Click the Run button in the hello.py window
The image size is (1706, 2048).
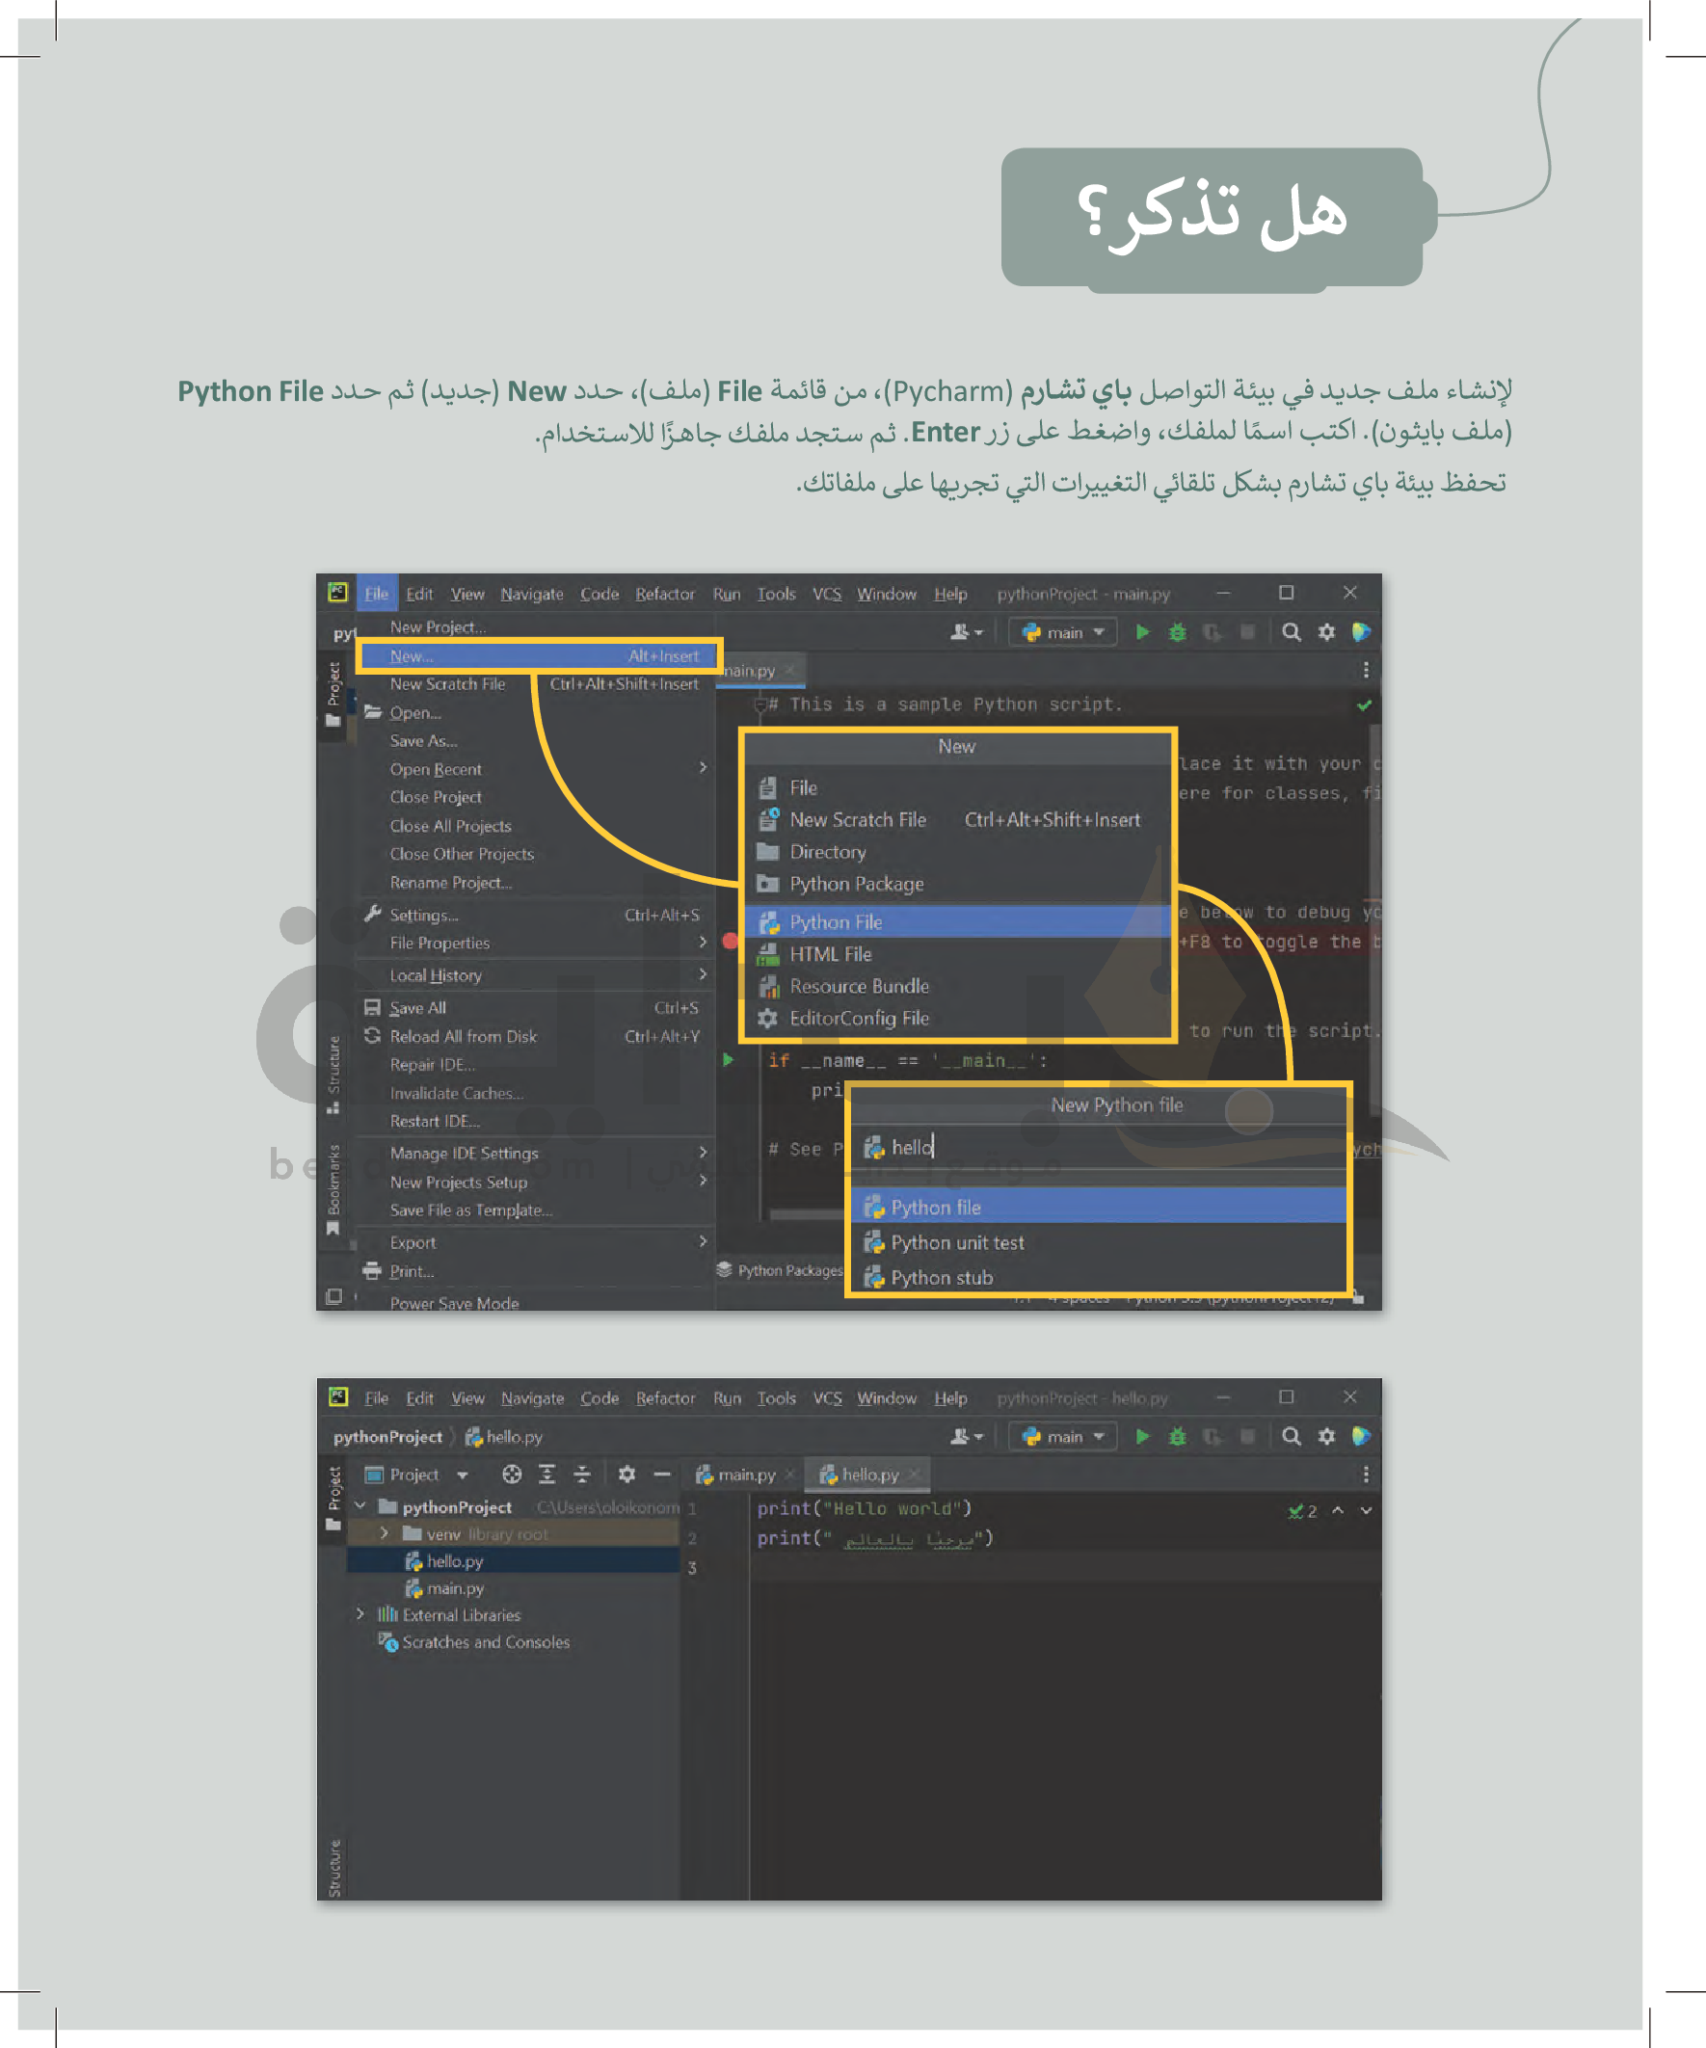(1142, 1436)
